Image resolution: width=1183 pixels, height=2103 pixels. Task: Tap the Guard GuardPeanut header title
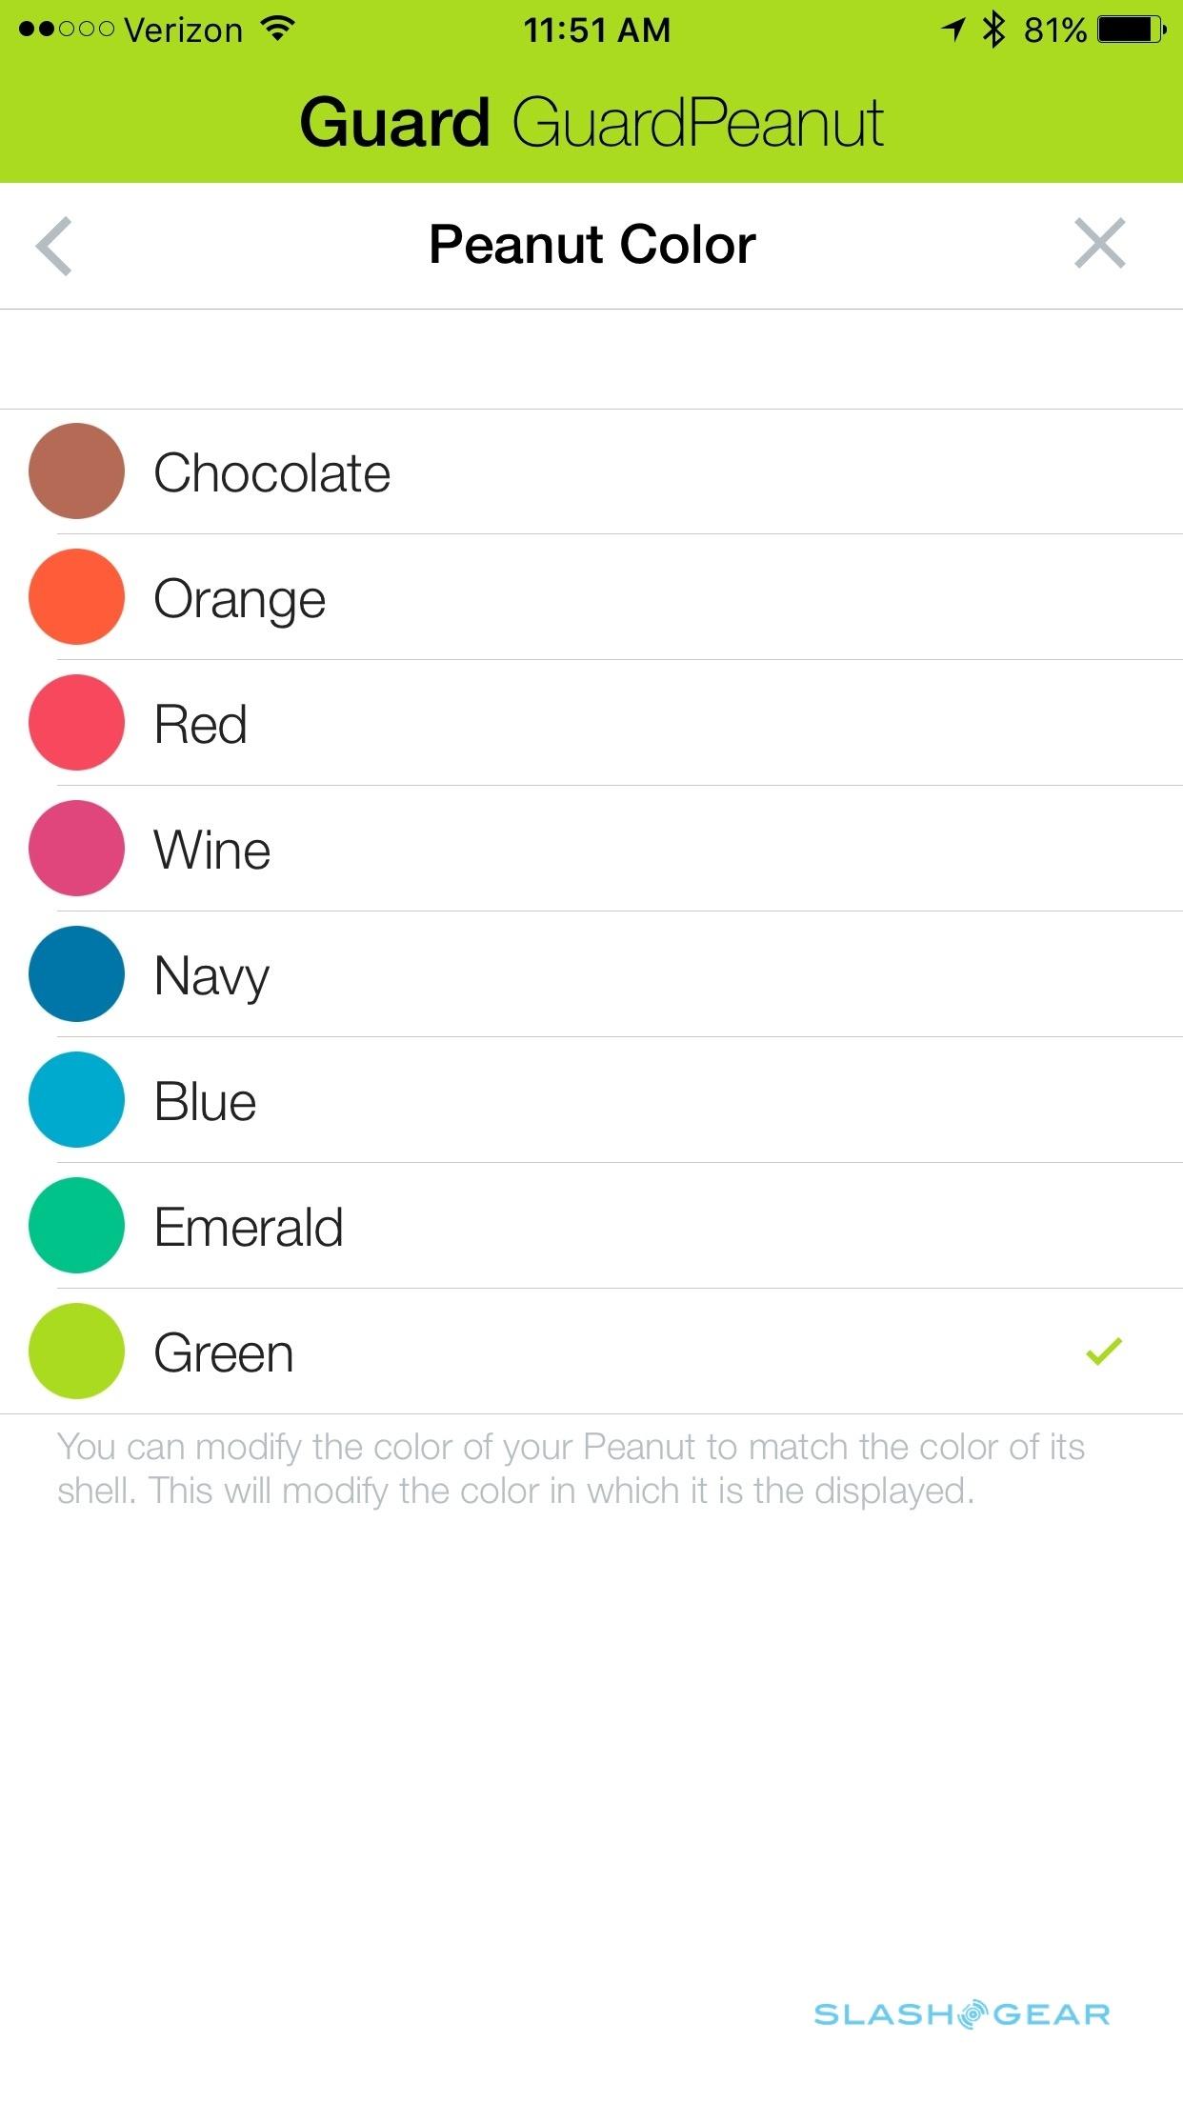(591, 124)
